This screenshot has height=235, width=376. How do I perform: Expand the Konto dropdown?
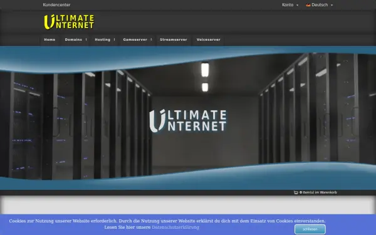tap(290, 5)
